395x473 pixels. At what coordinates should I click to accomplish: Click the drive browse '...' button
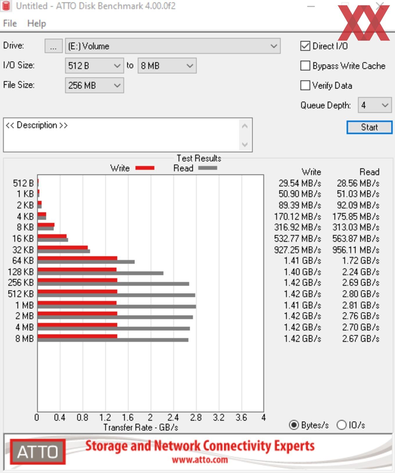click(x=53, y=46)
